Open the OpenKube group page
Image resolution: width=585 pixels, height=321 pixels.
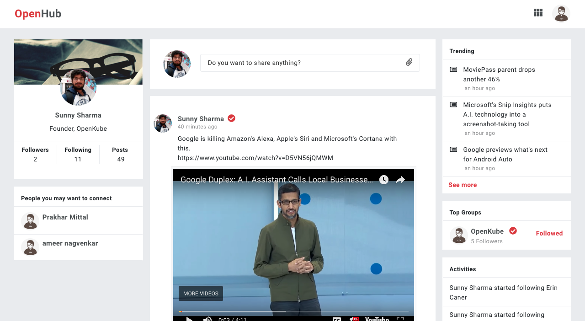[x=487, y=231]
